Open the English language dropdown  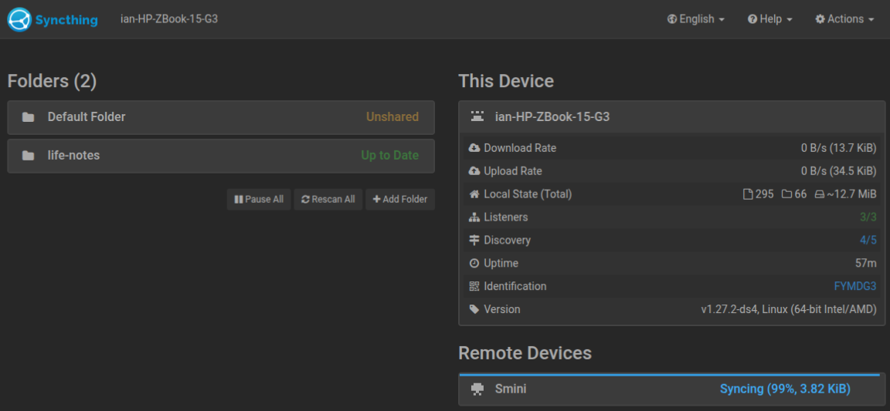(696, 19)
